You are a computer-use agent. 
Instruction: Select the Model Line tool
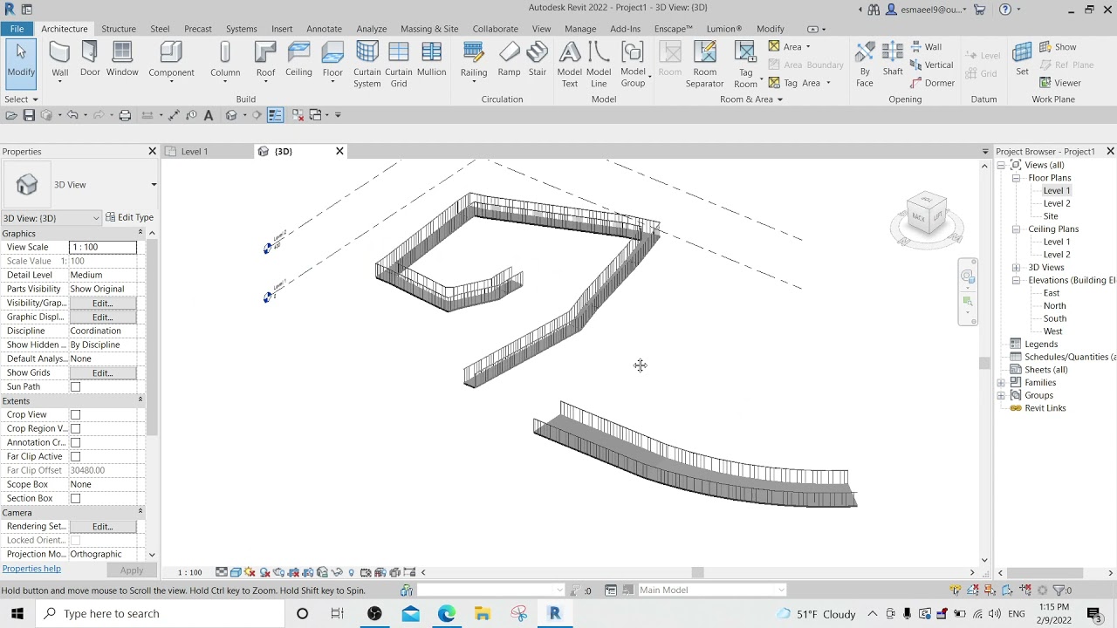[599, 65]
